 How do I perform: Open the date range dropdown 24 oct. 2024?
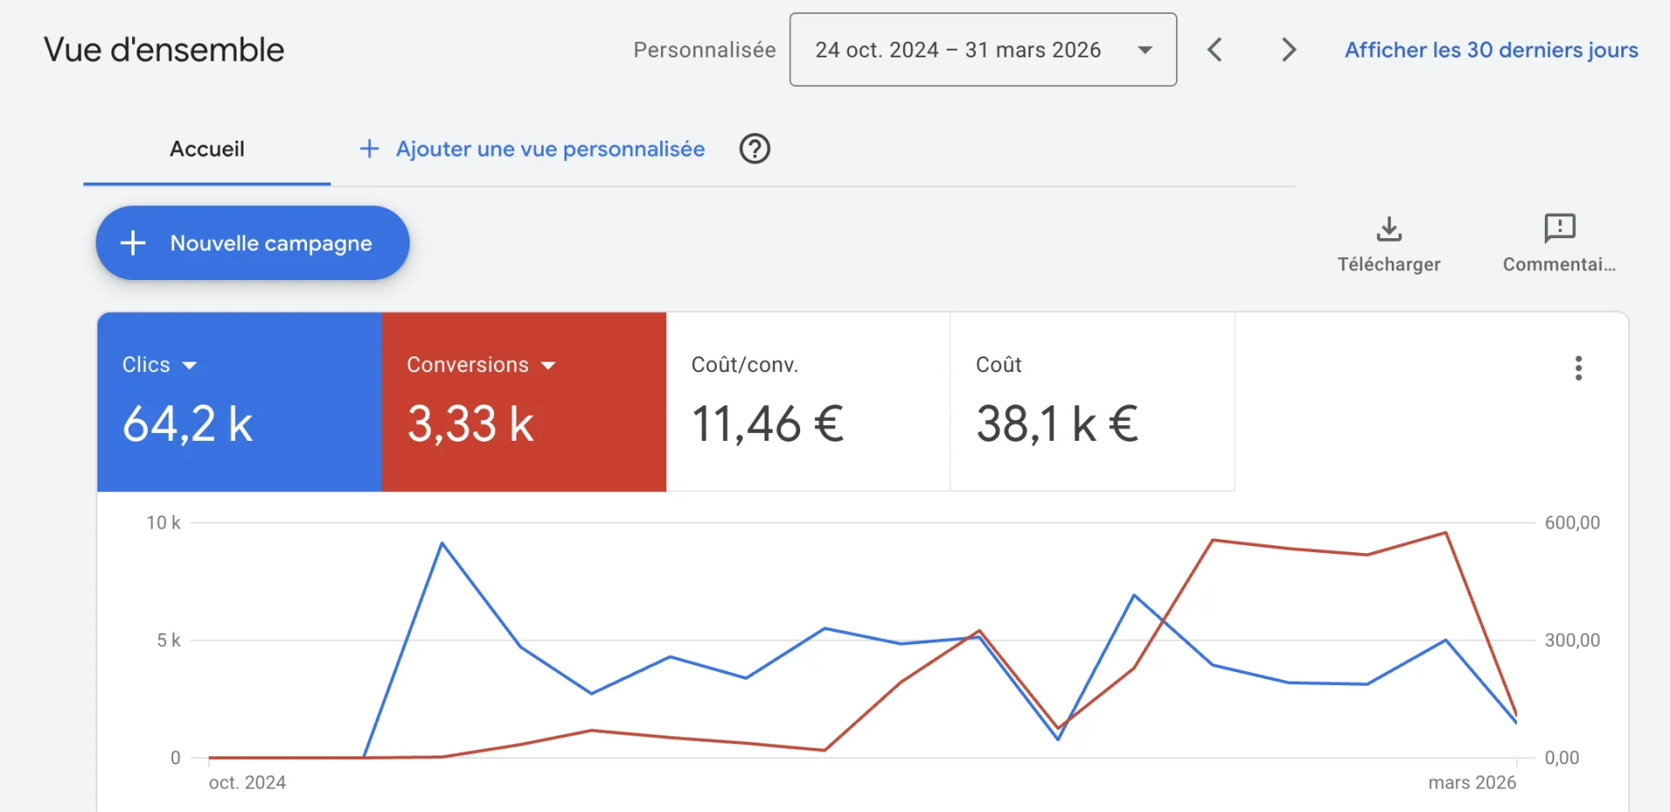coord(983,50)
